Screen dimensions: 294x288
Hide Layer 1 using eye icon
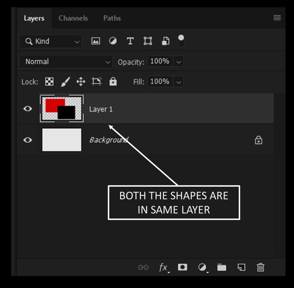pos(28,109)
